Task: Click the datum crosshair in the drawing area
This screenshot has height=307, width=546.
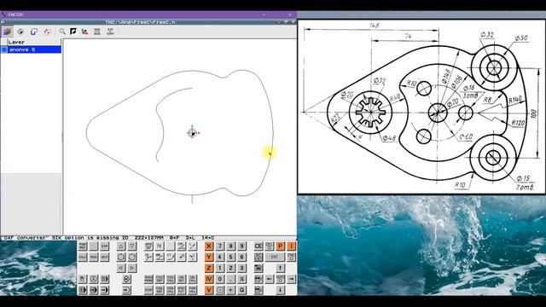Action: click(192, 133)
